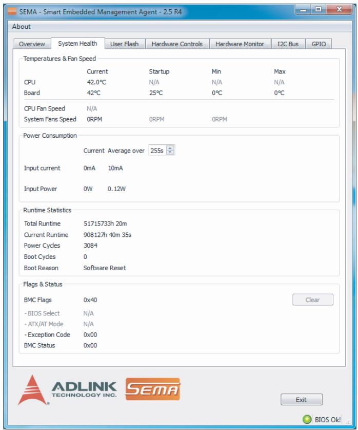The width and height of the screenshot is (358, 430).
Task: Maximize the SEMA window
Action: pyautogui.click(x=318, y=10)
